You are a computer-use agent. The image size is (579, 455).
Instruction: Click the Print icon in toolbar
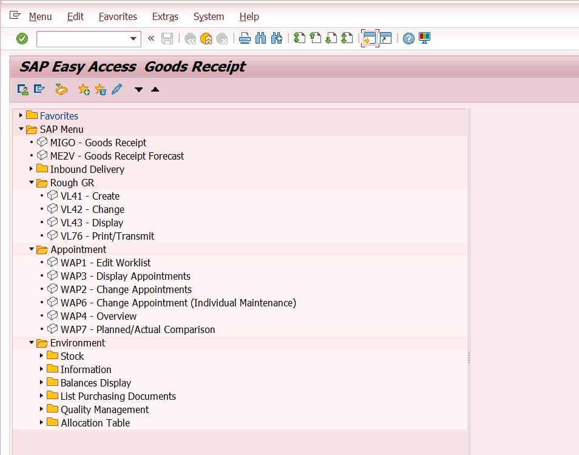245,39
